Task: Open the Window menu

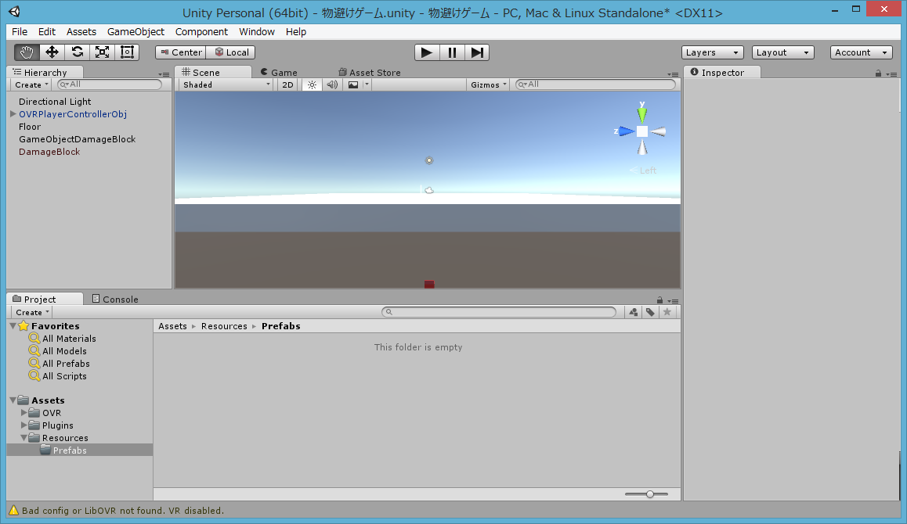Action: (x=257, y=32)
